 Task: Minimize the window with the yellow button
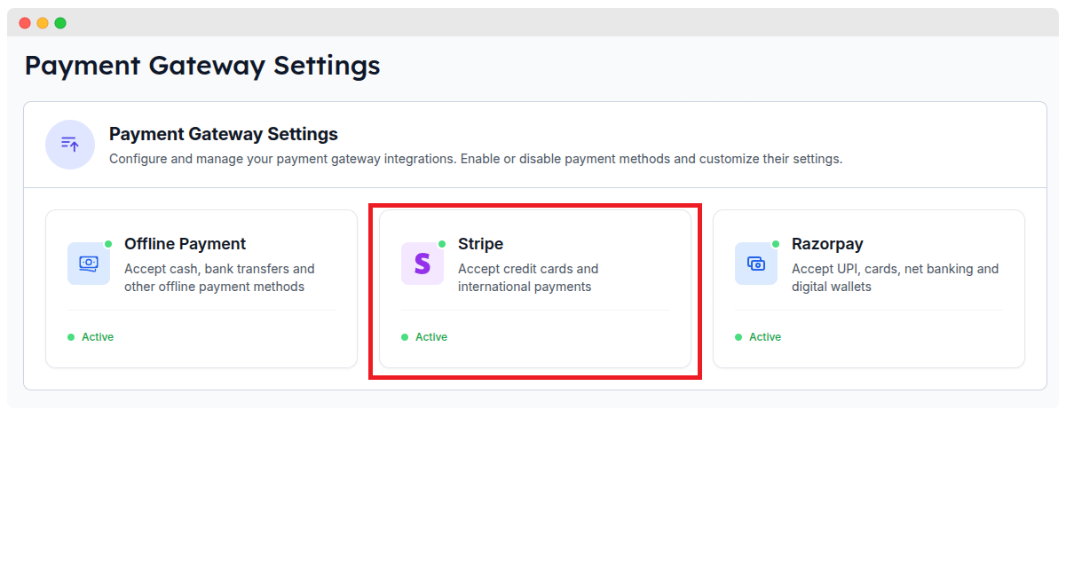pos(43,23)
